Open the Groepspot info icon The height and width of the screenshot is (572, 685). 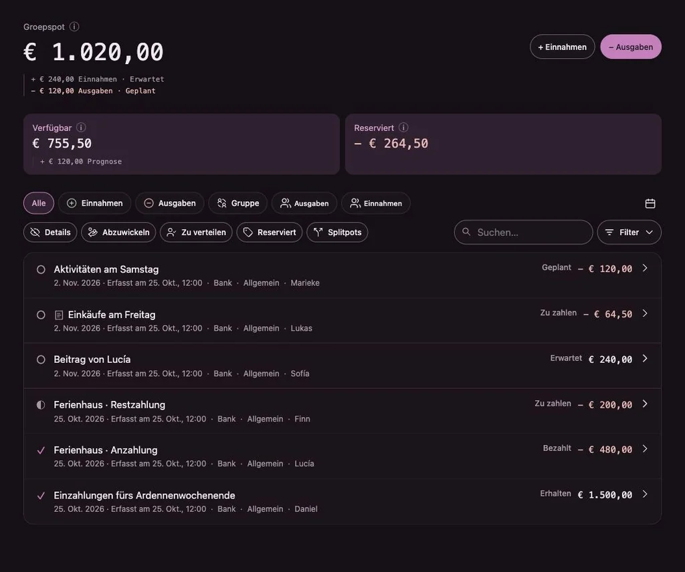[74, 27]
